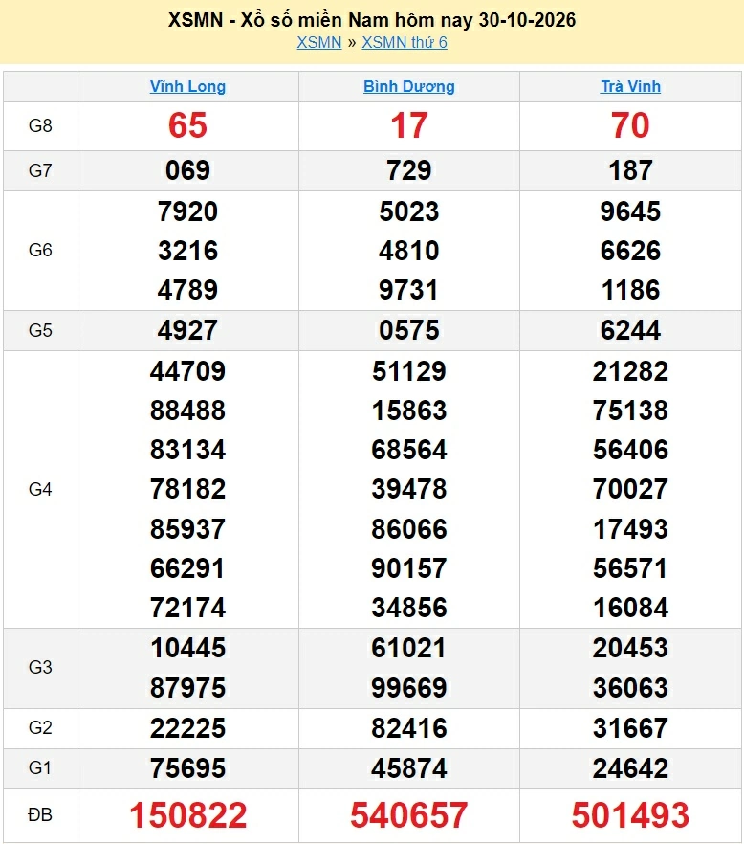Select G3 number 20453
Image resolution: width=744 pixels, height=844 pixels.
(x=630, y=648)
